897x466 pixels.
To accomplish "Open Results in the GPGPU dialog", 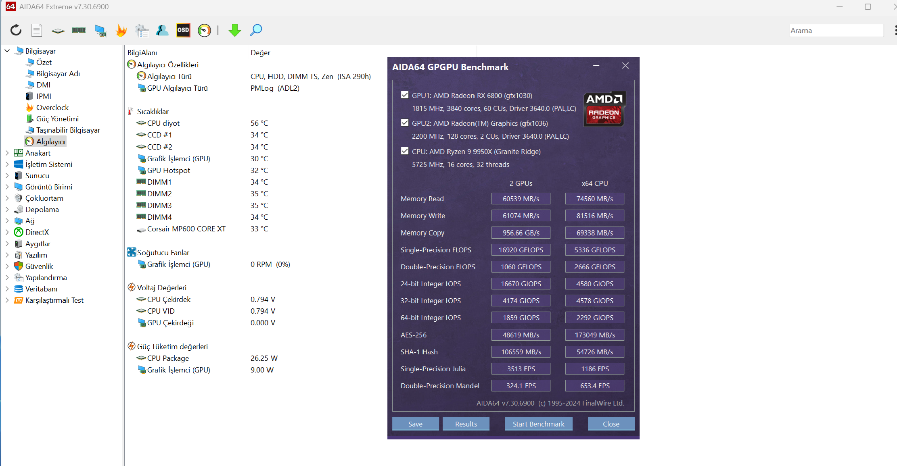I will [x=466, y=424].
